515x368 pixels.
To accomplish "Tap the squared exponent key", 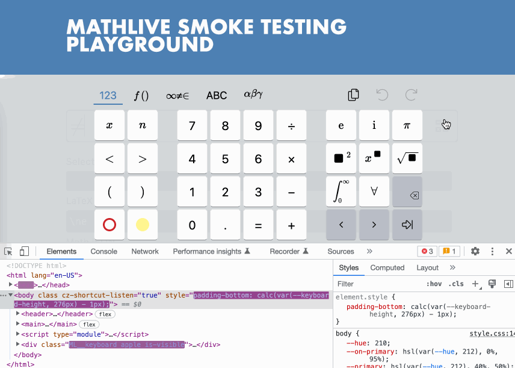I will [x=341, y=158].
